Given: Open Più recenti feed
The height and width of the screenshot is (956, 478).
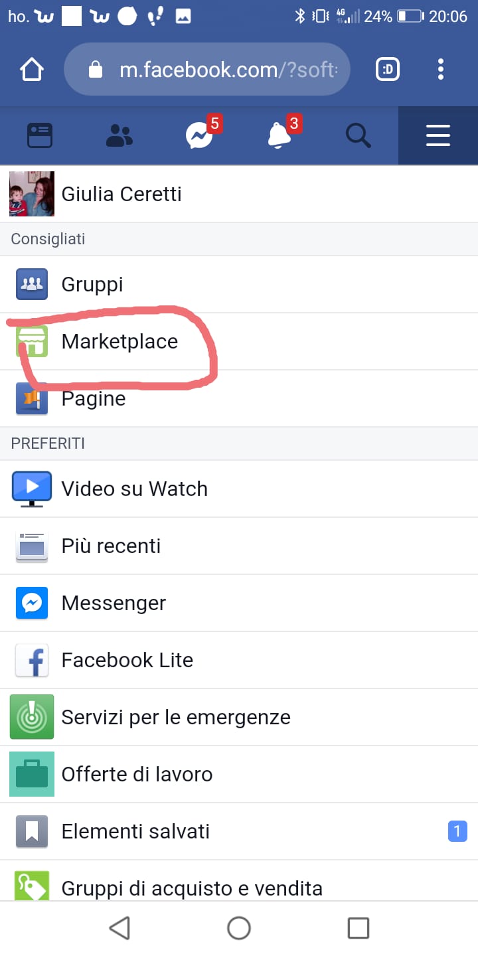Looking at the screenshot, I should coord(239,546).
